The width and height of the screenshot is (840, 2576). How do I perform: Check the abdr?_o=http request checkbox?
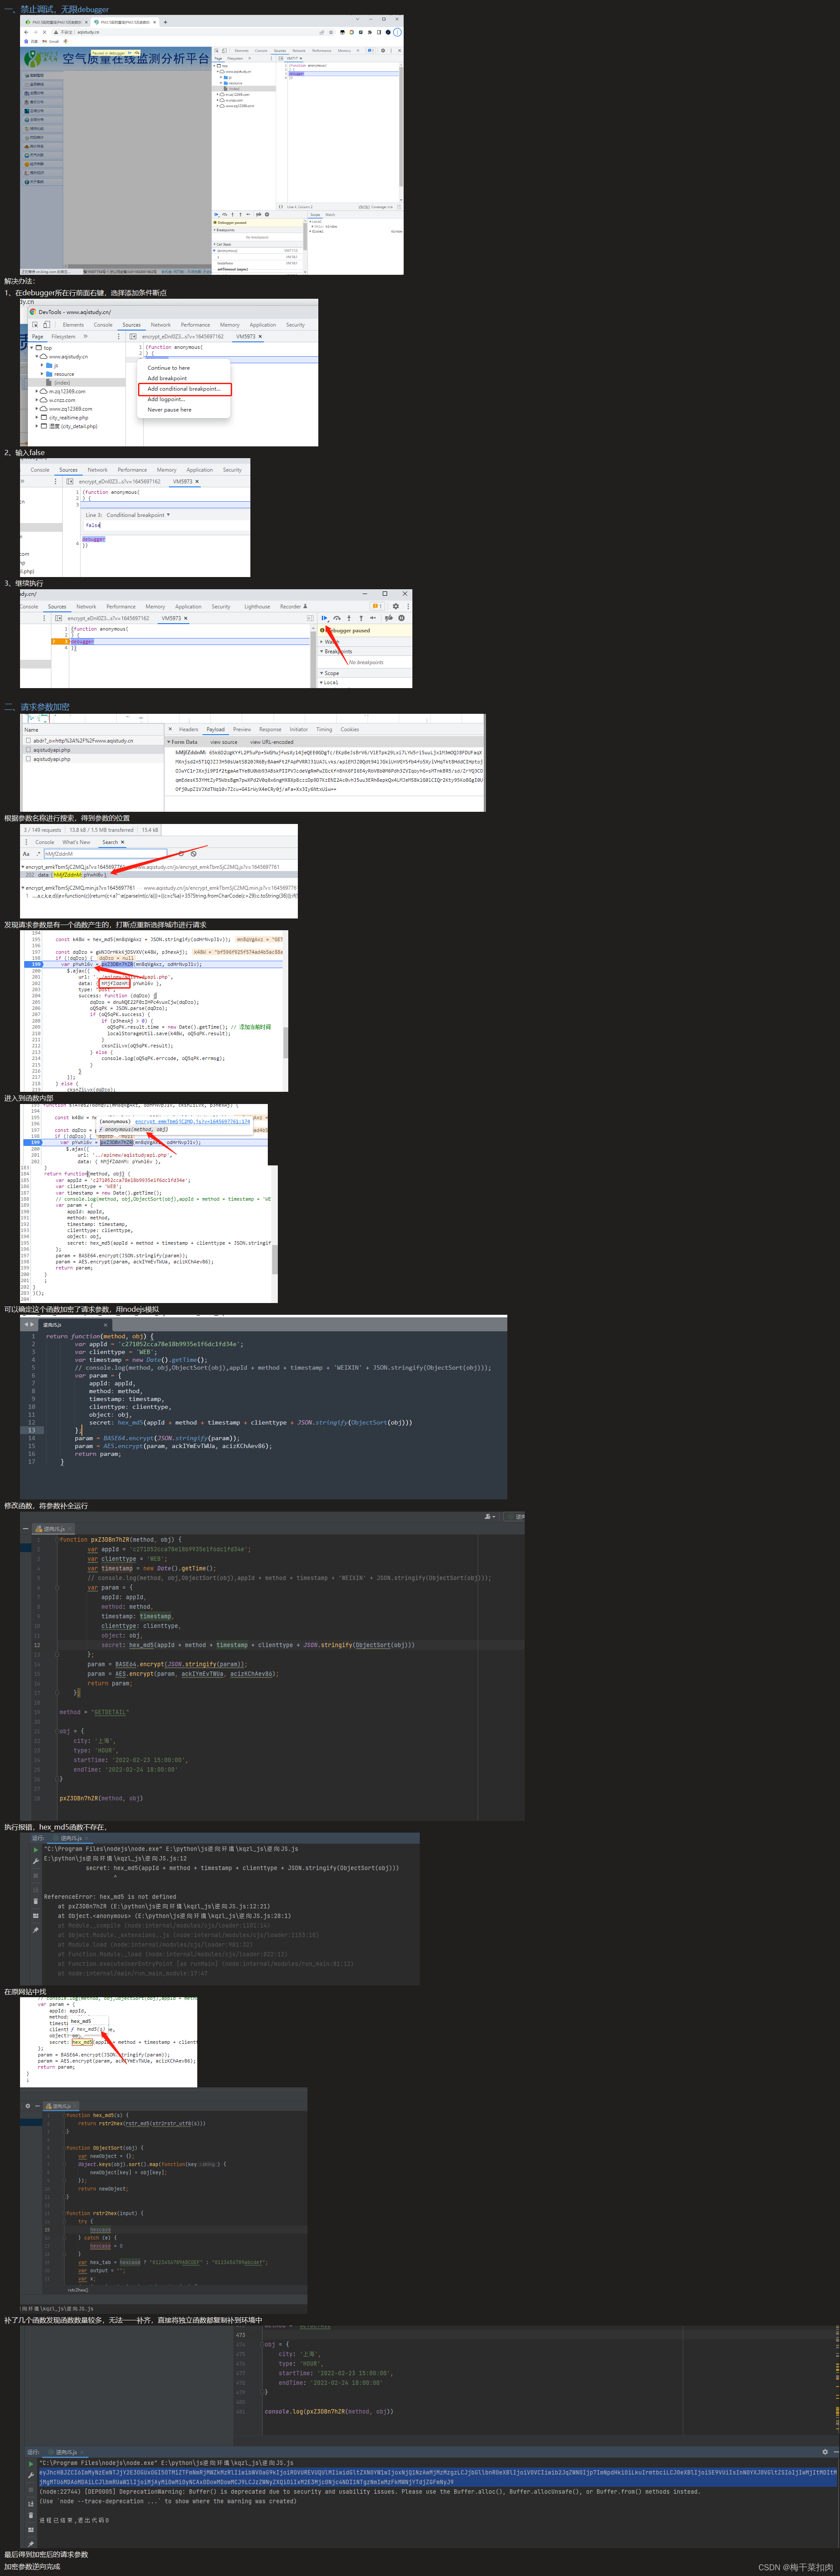pos(28,741)
